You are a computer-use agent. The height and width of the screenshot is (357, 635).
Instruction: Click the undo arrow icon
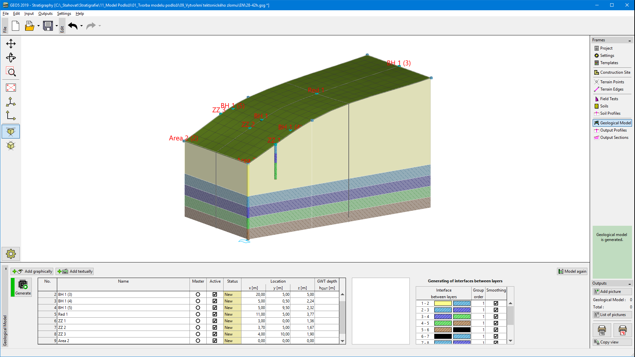pos(73,26)
